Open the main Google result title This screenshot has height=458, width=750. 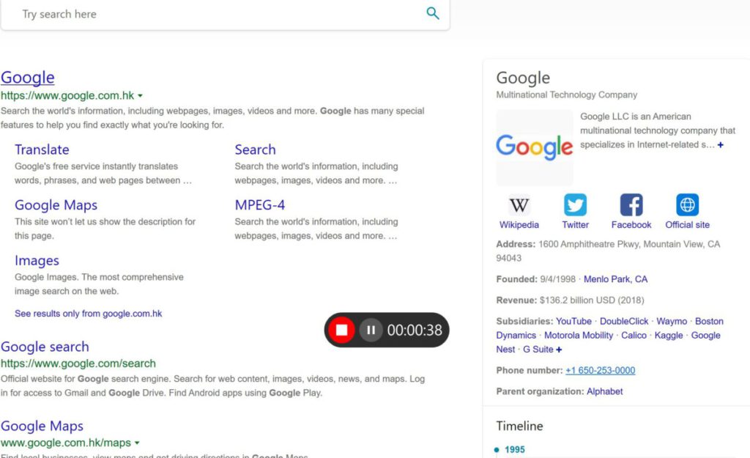pyautogui.click(x=28, y=78)
